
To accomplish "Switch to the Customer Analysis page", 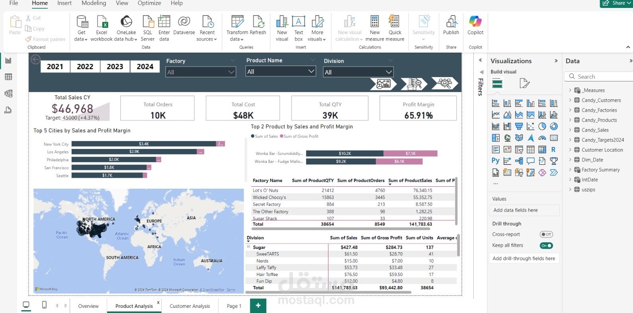I will [x=190, y=306].
